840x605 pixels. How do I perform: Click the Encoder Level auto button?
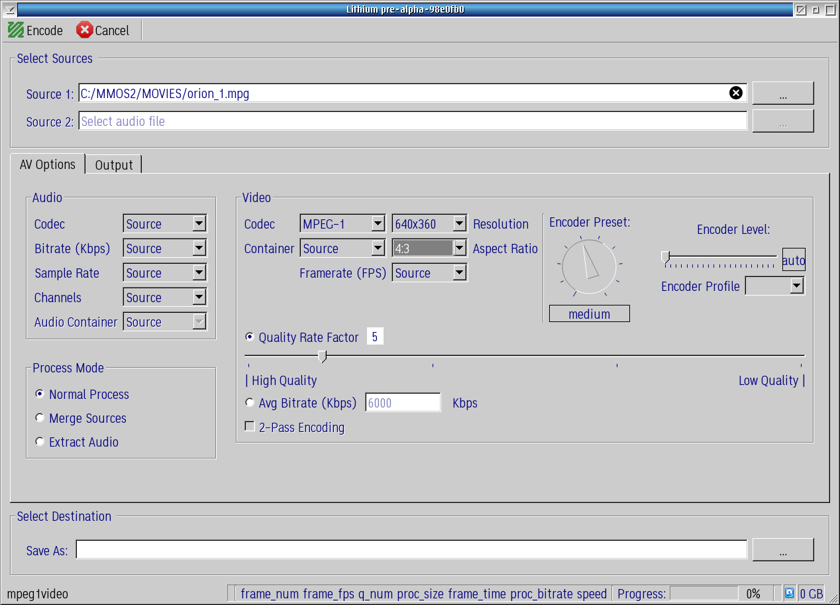tap(794, 260)
